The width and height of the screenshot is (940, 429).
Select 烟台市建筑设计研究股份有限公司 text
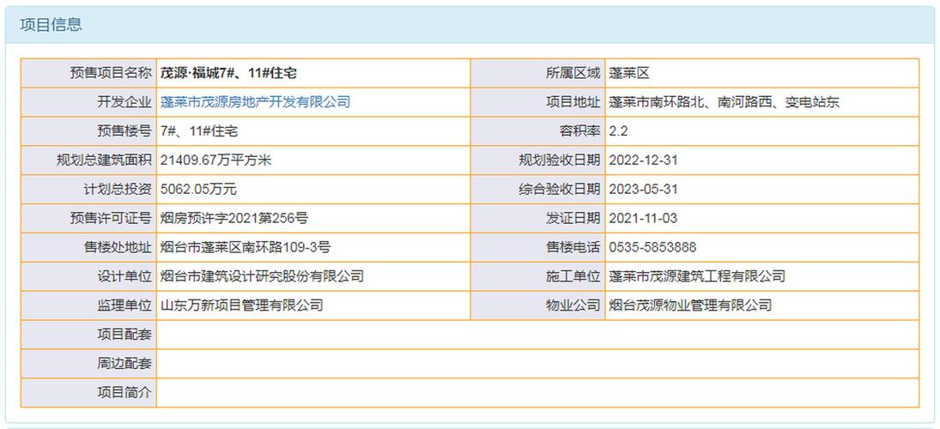click(x=262, y=276)
